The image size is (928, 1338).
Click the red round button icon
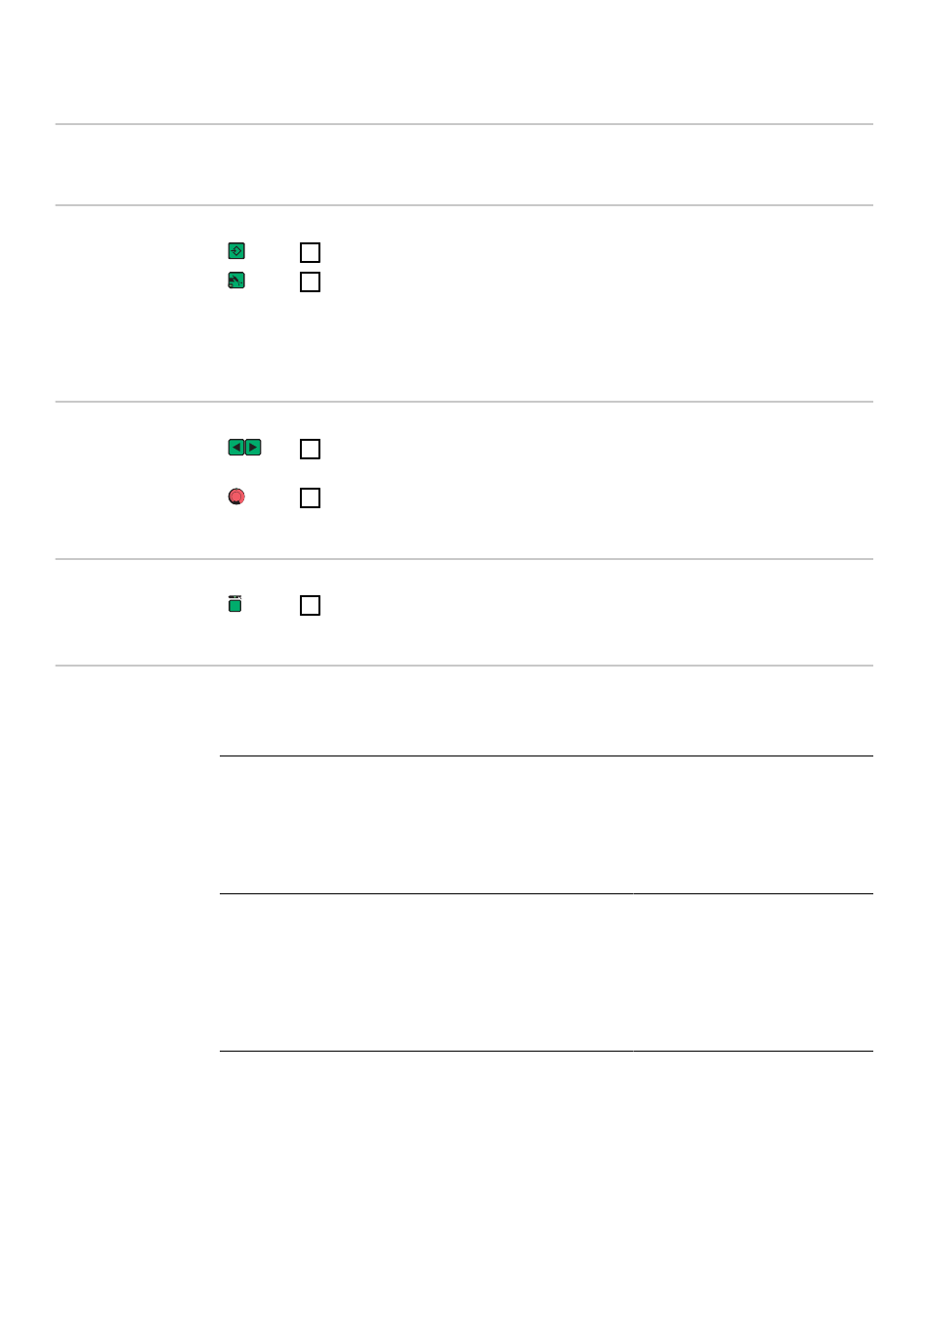click(x=236, y=496)
